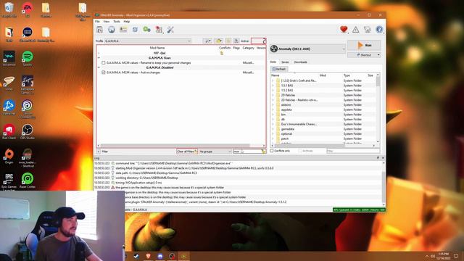Click the Run button
The height and width of the screenshot is (261, 464).
click(364, 45)
